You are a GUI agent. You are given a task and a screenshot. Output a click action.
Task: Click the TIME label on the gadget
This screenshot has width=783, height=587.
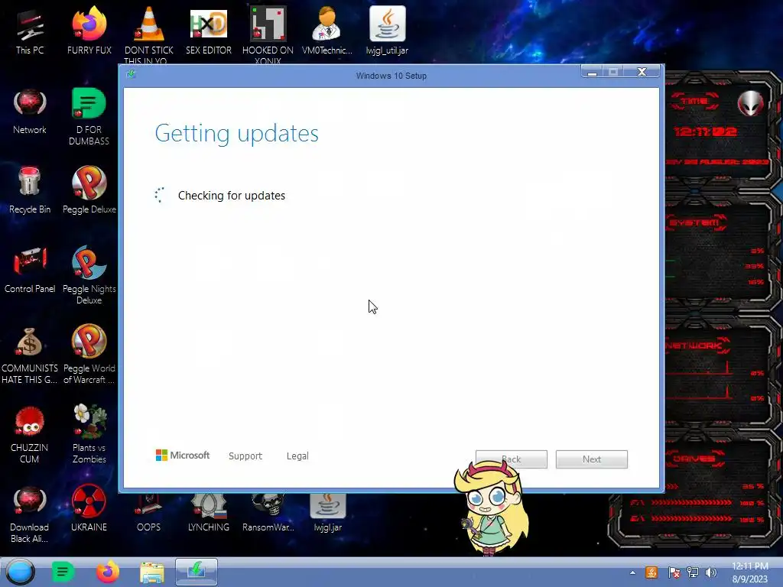(694, 101)
